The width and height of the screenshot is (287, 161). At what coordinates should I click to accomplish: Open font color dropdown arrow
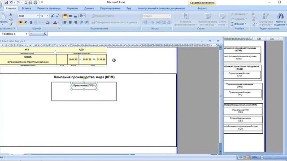coord(58,22)
